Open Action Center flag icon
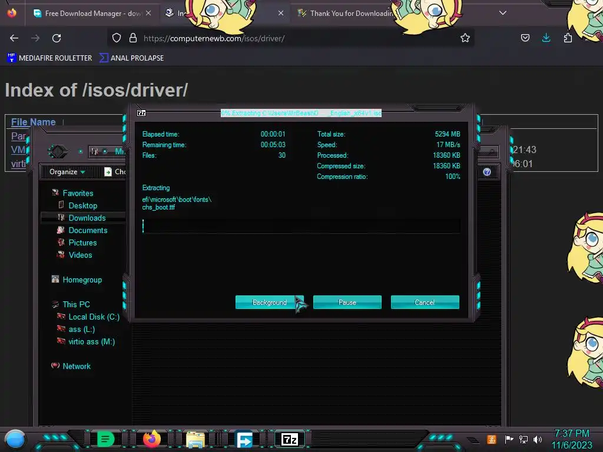Viewport: 603px width, 452px height. 509,439
